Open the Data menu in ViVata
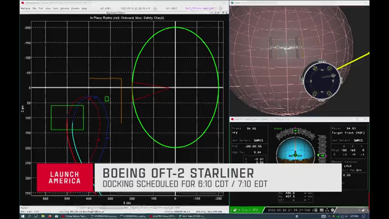Viewport: 389px width, 219px height. coord(55,9)
